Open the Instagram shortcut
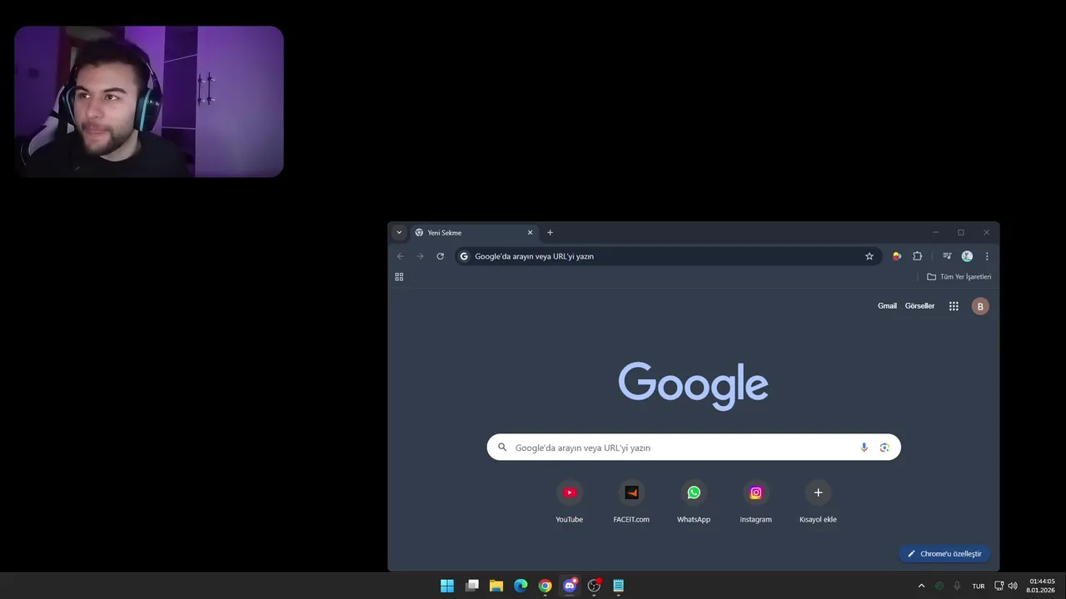Screen dimensions: 1066x599 pos(755,502)
